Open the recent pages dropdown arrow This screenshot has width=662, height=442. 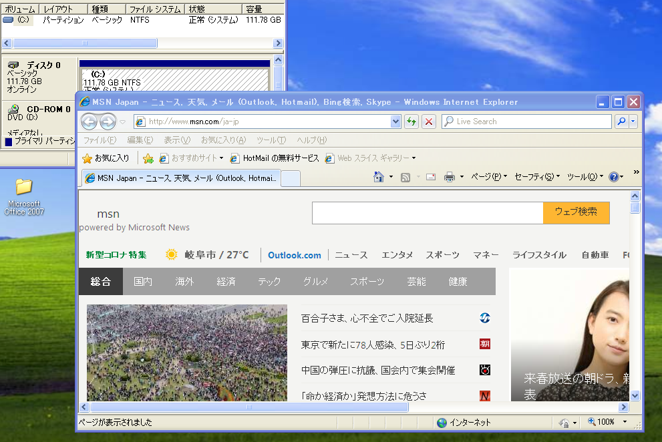click(122, 122)
